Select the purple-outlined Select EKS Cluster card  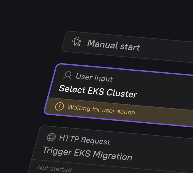pyautogui.click(x=118, y=95)
